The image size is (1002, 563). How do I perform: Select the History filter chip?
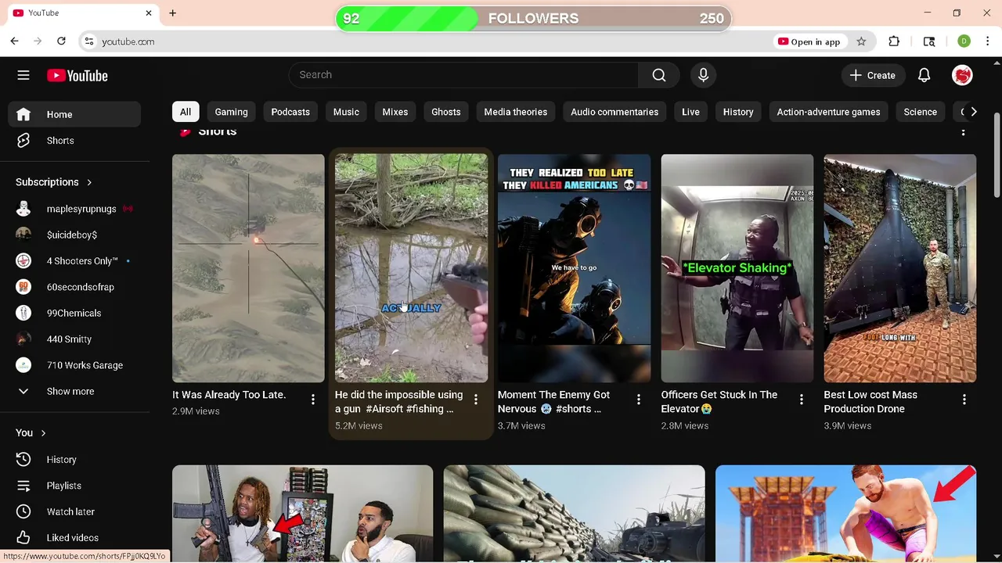(x=738, y=112)
